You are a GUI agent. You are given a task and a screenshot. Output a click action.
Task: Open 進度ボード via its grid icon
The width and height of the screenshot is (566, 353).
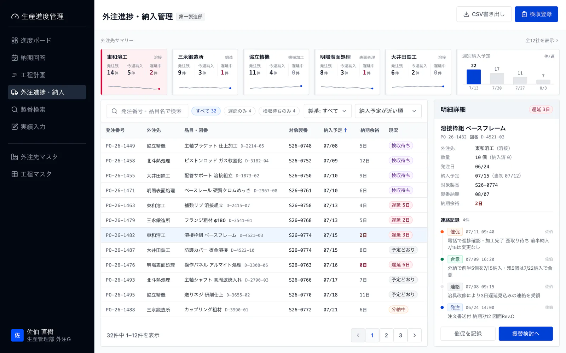[x=15, y=41]
